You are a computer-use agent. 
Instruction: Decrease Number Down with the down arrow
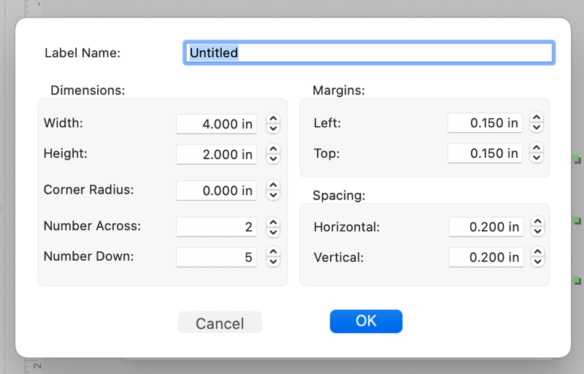[x=273, y=262]
